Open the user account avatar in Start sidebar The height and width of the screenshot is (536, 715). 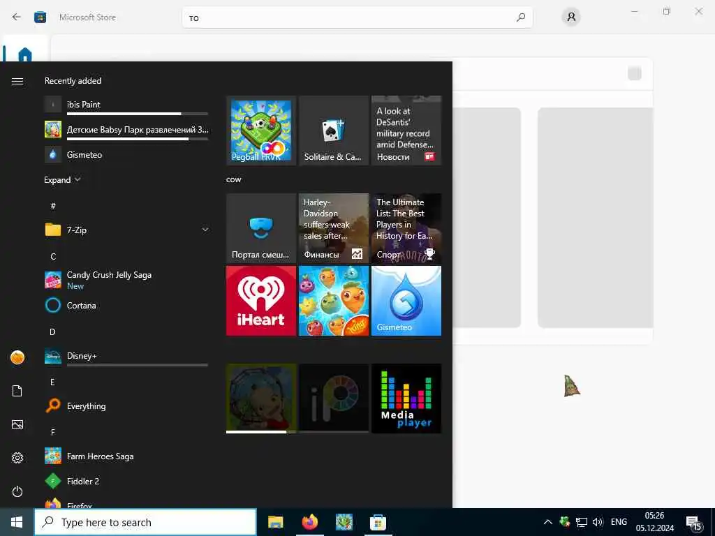17,357
